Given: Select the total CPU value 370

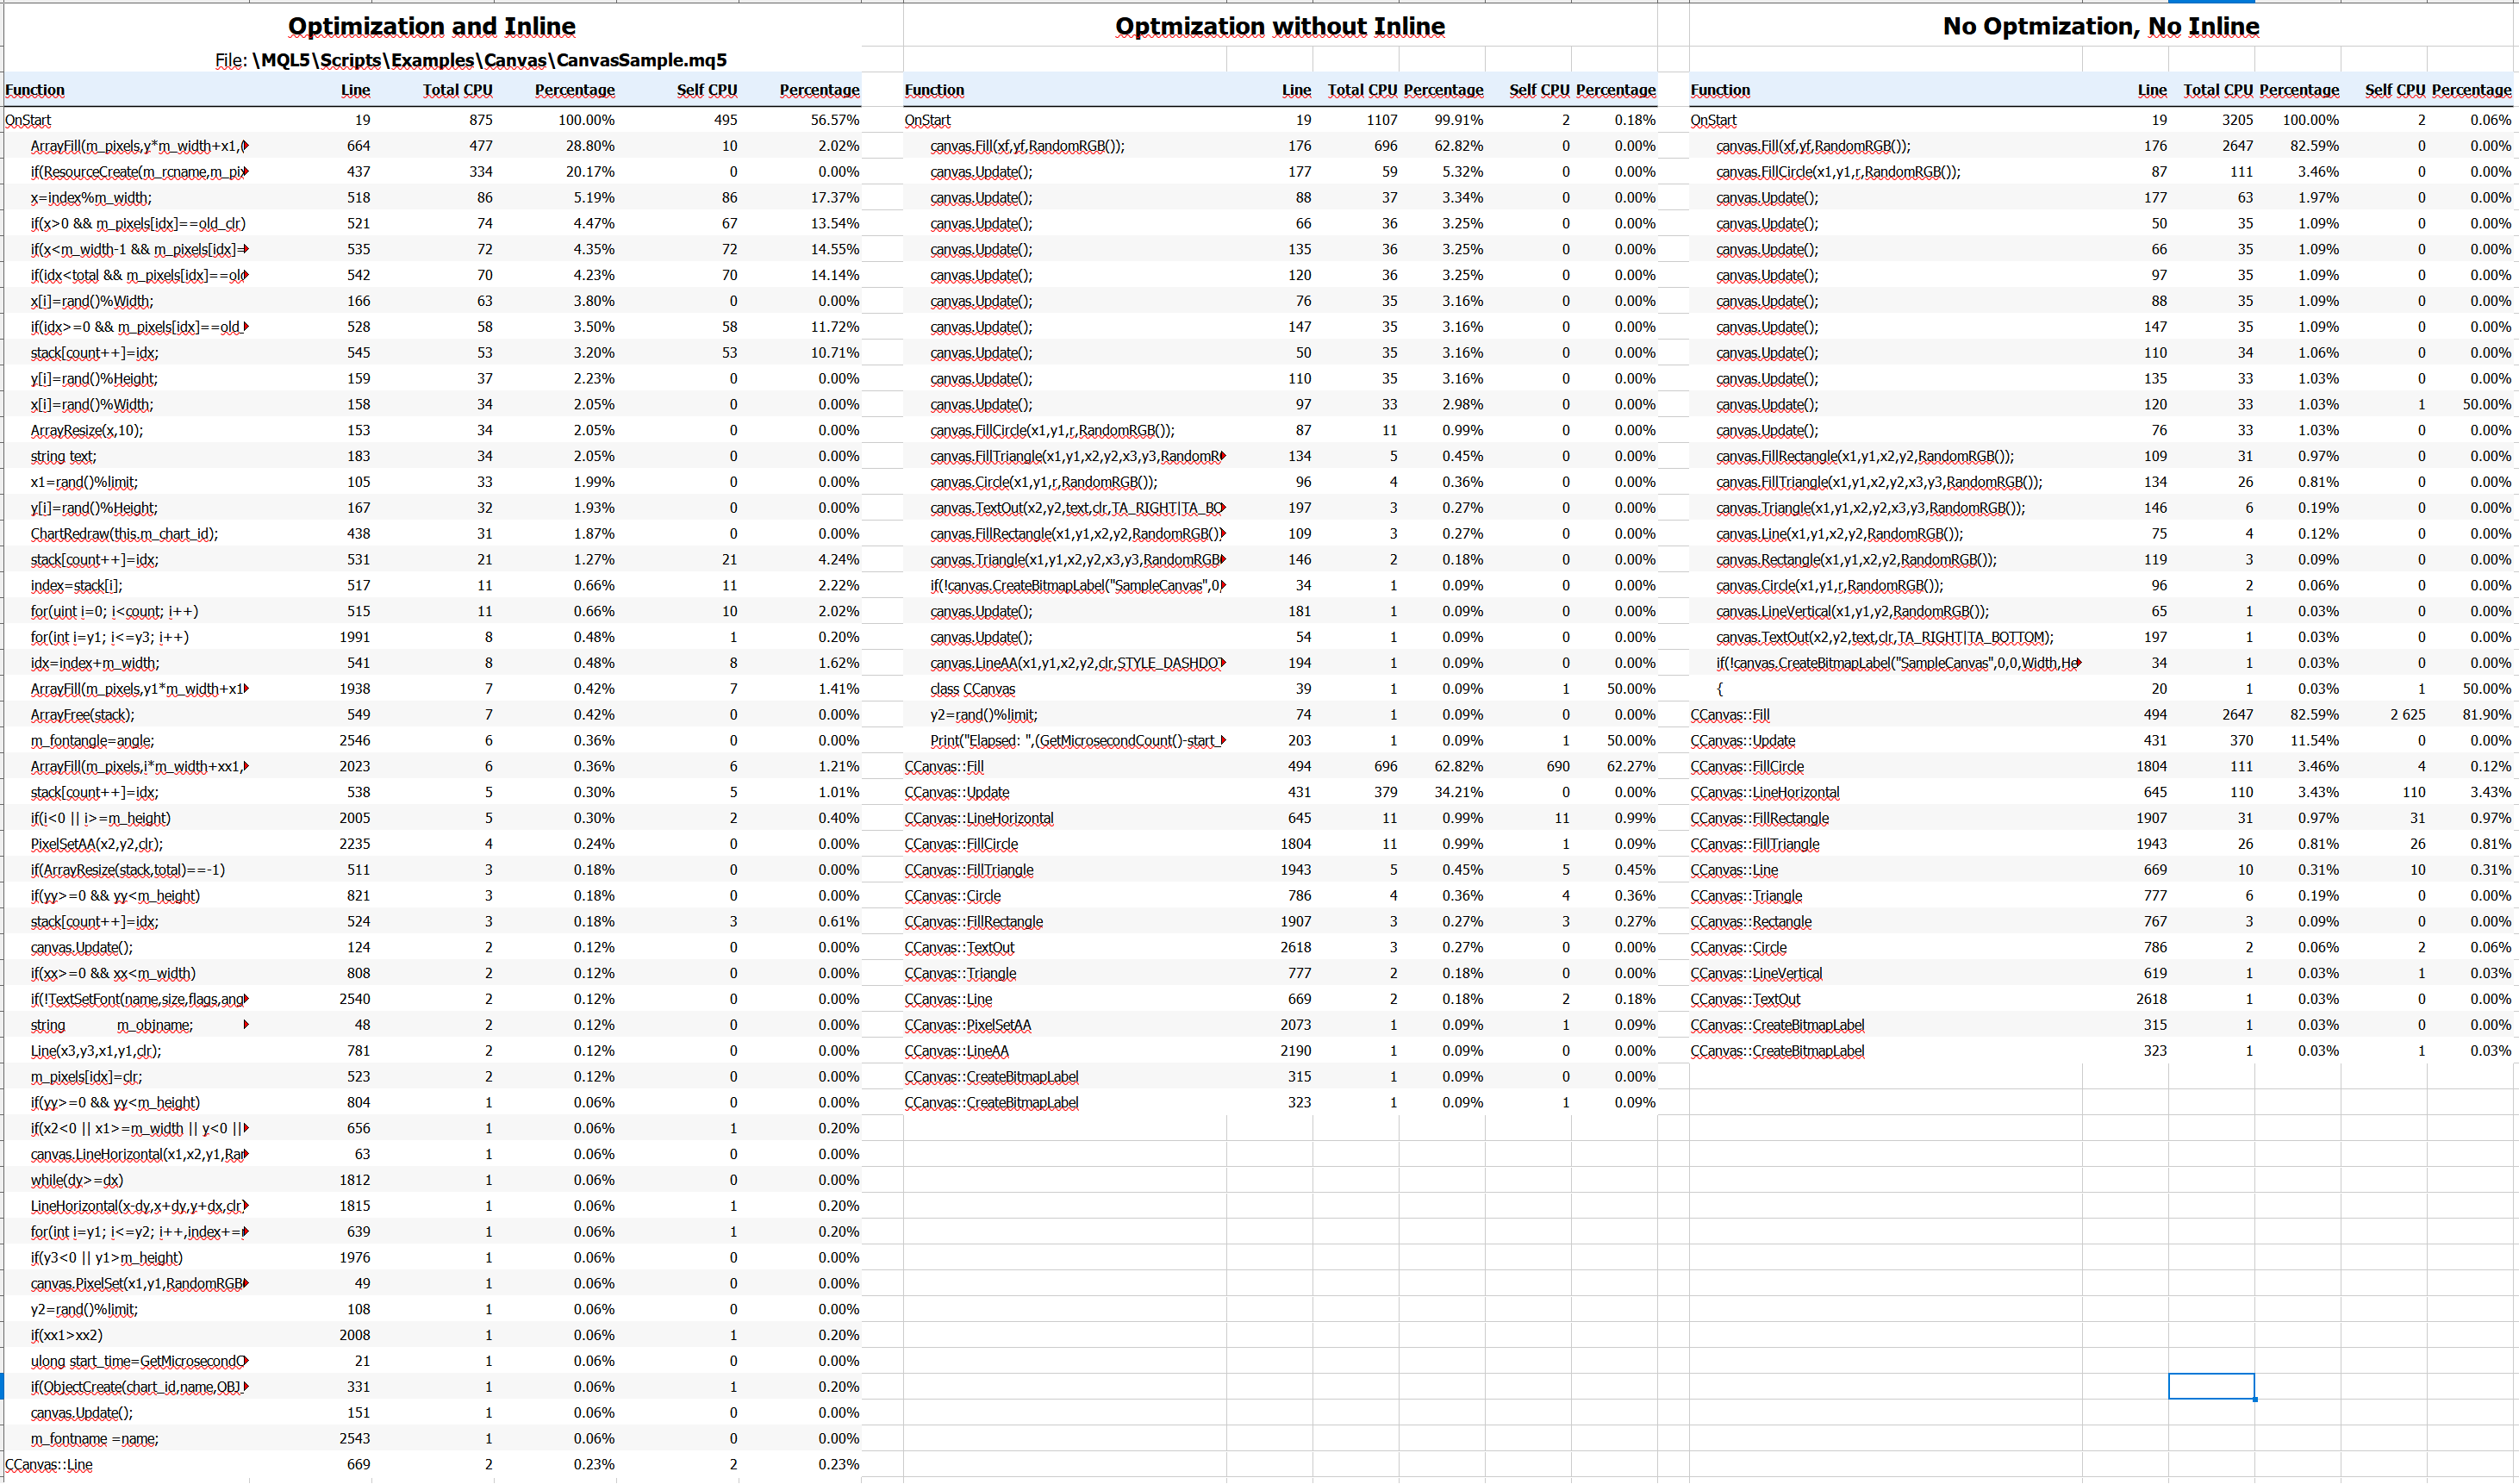Looking at the screenshot, I should pos(2241,741).
